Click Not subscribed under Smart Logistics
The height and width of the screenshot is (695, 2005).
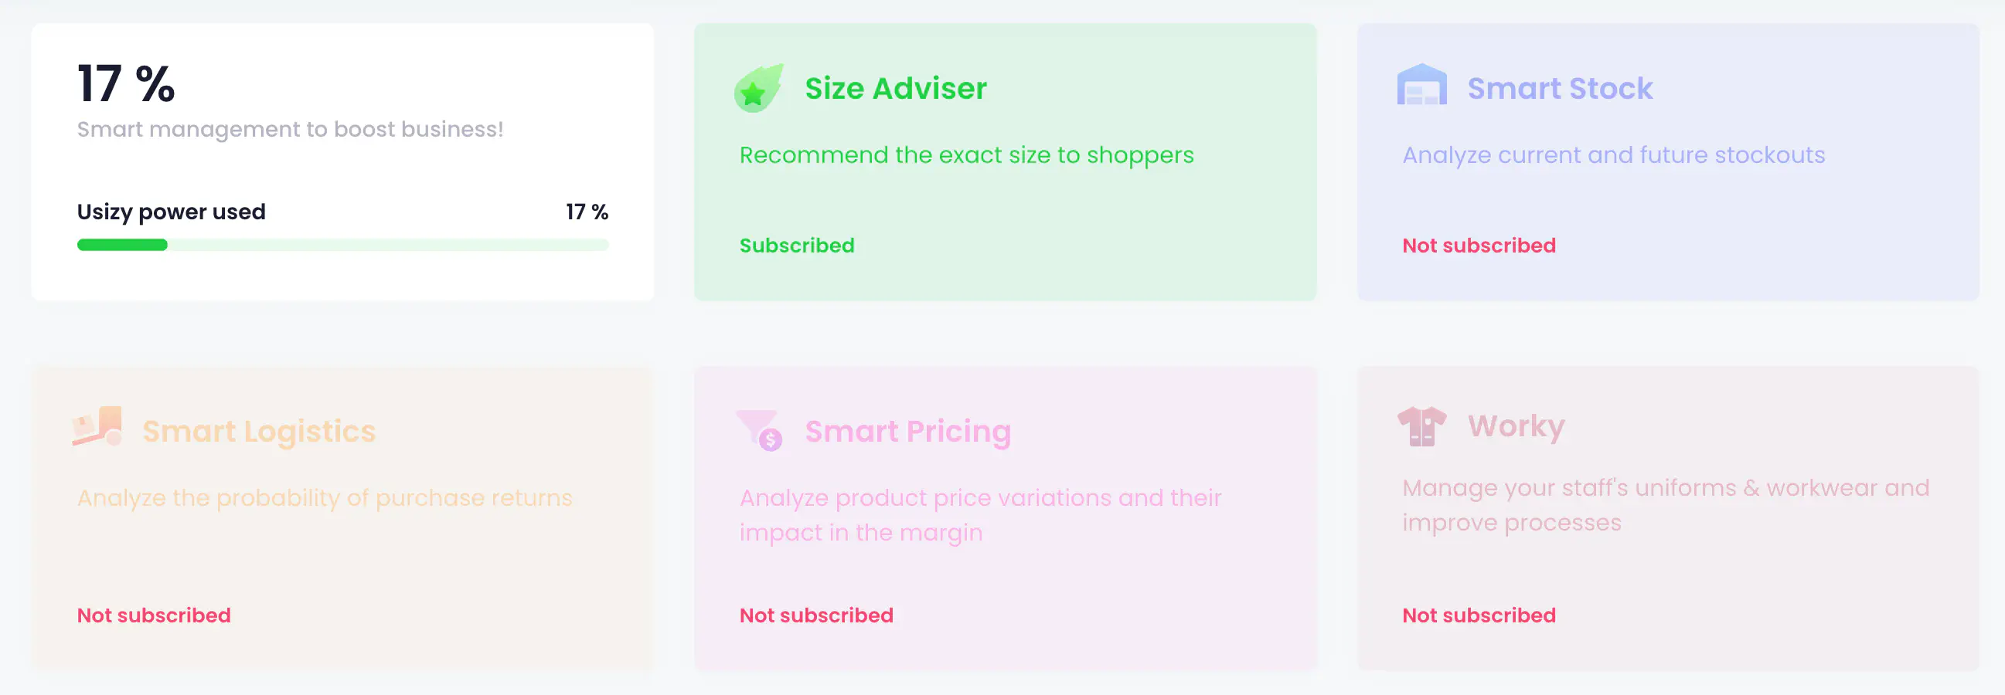click(153, 615)
